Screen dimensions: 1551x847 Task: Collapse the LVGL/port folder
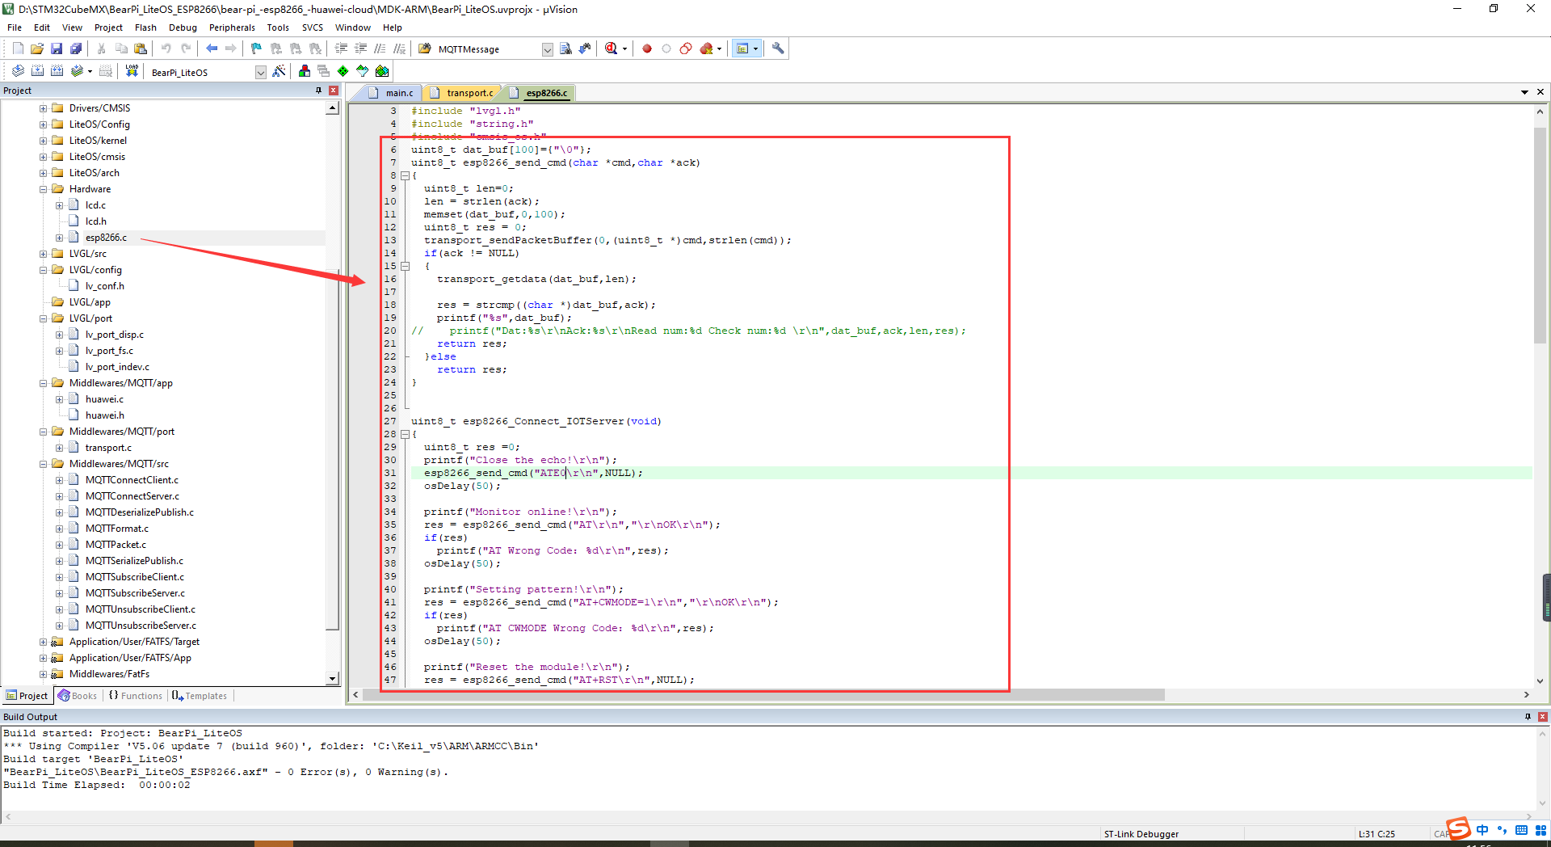click(x=44, y=318)
